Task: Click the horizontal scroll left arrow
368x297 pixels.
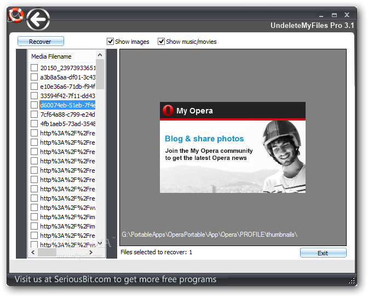Action: 33,252
